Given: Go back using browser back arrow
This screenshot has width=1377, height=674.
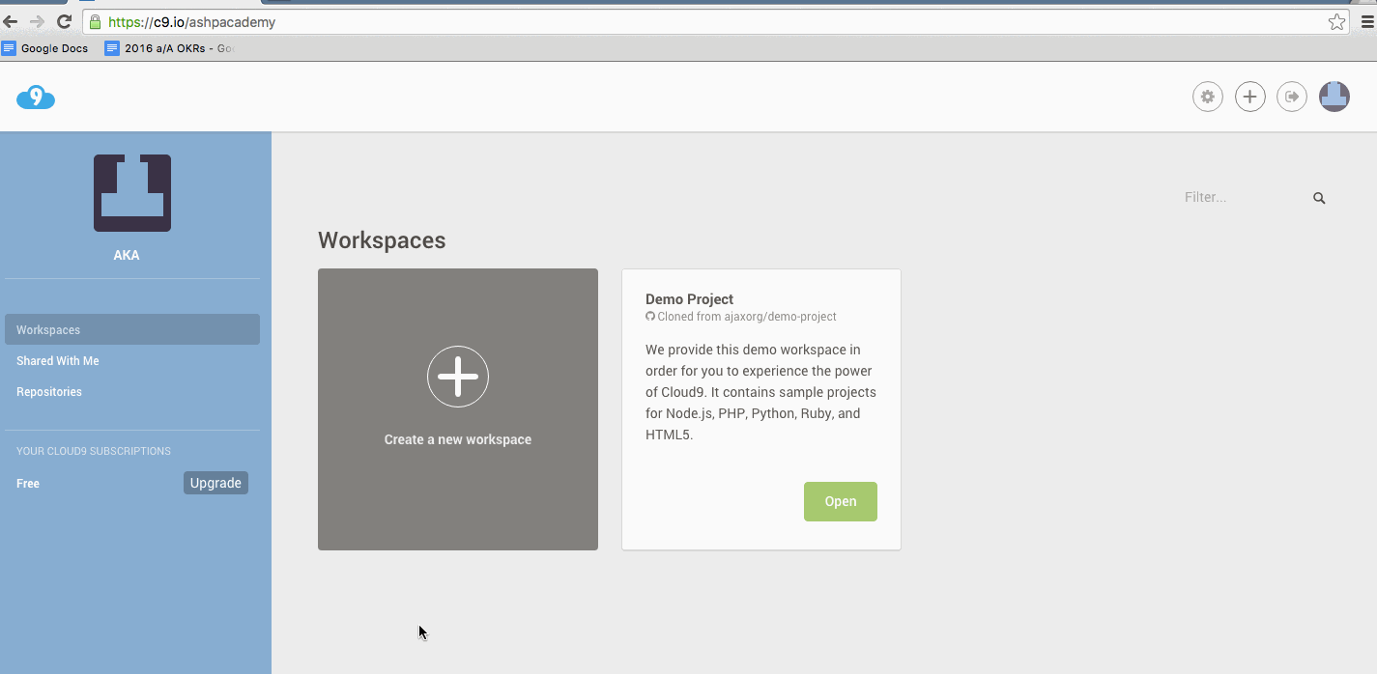Looking at the screenshot, I should tap(11, 21).
